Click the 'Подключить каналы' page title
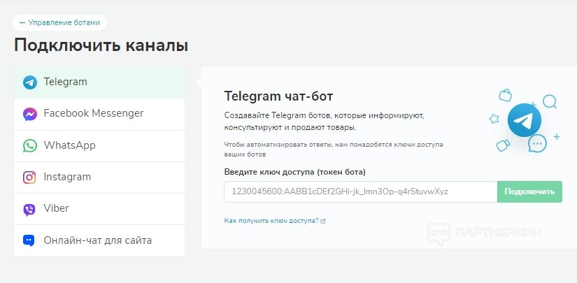Image resolution: width=577 pixels, height=283 pixels. pos(101,45)
